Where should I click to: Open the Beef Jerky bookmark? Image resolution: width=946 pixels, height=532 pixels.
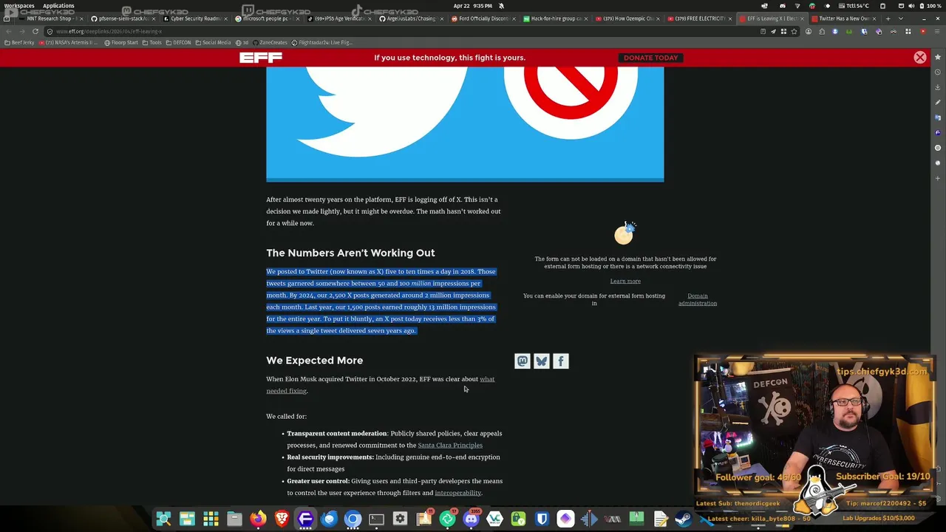coord(19,43)
